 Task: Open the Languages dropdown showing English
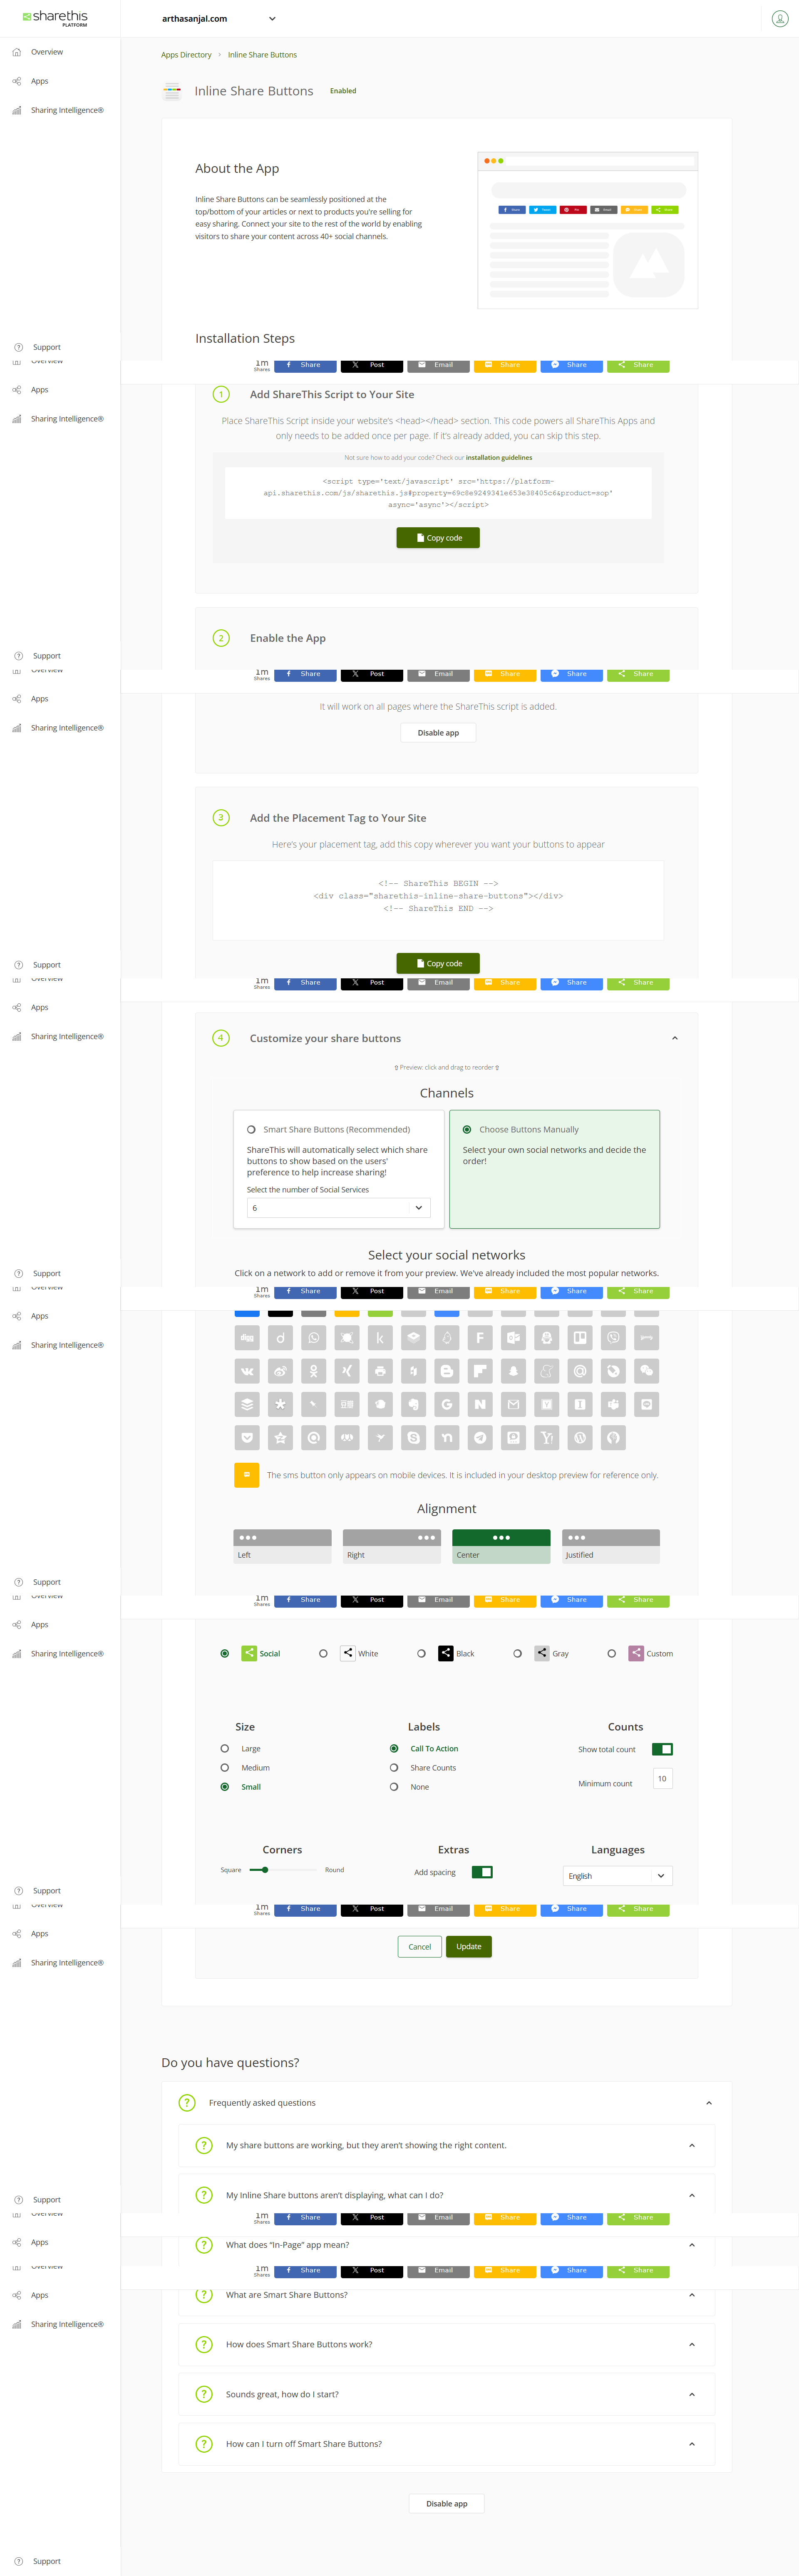click(x=617, y=1876)
